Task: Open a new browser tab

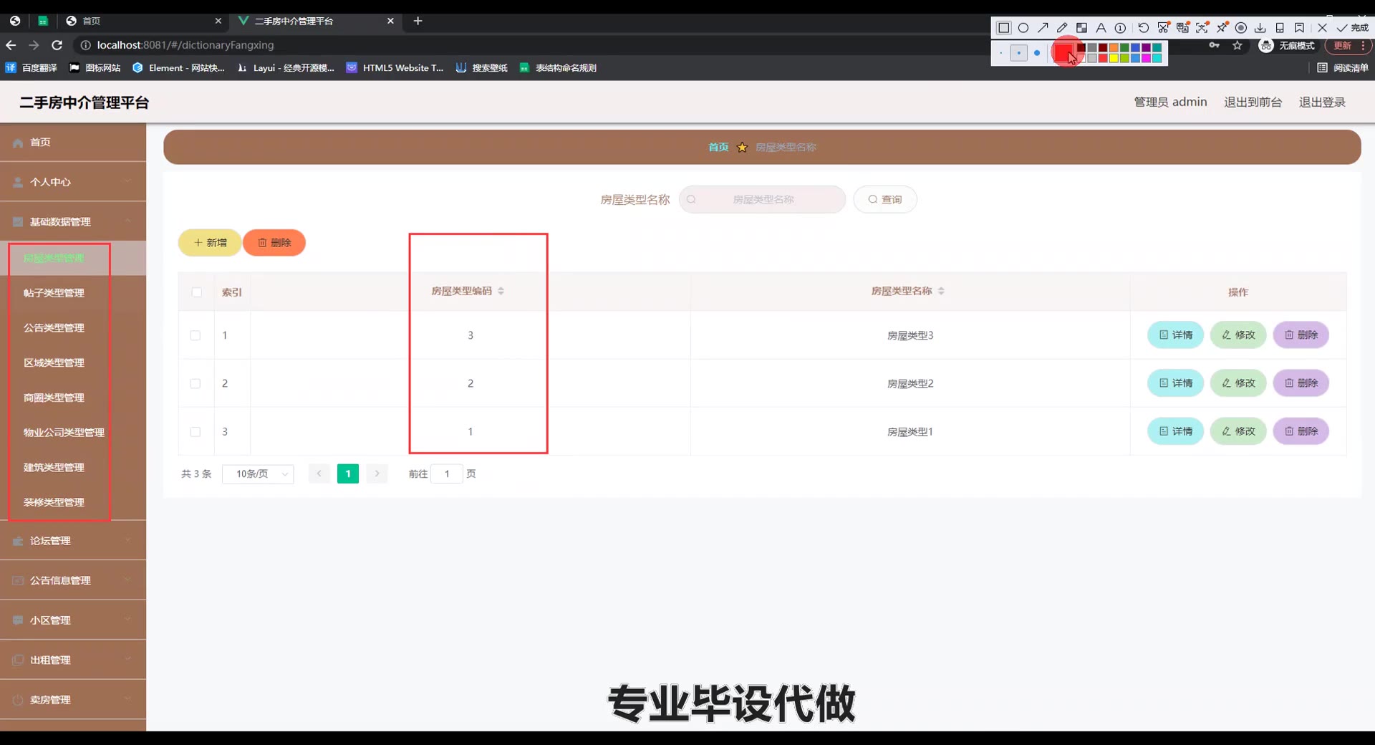Action: [x=418, y=21]
